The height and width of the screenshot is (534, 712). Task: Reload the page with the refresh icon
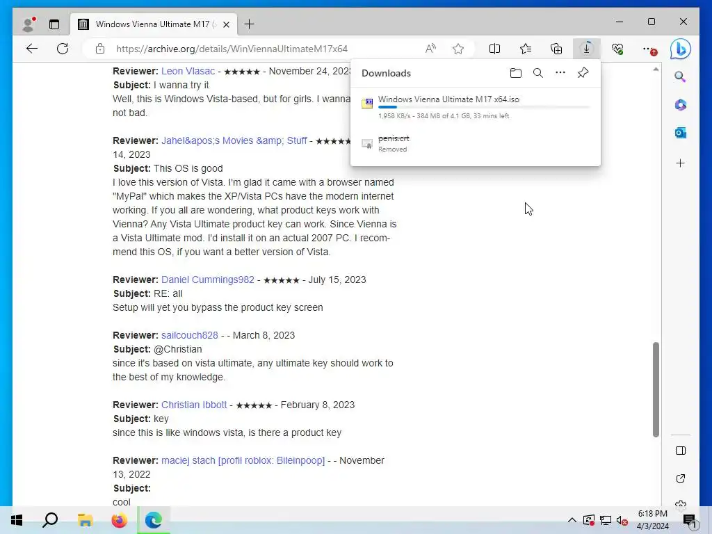tap(63, 49)
